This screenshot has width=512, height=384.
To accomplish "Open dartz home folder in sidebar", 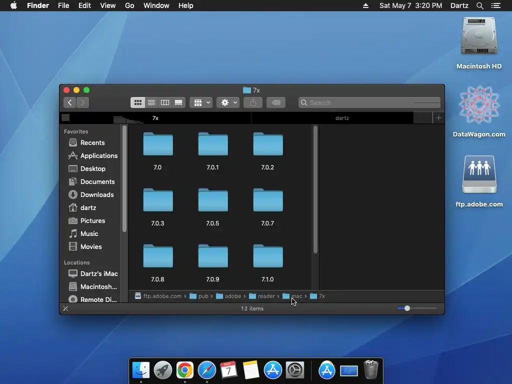I will point(82,207).
